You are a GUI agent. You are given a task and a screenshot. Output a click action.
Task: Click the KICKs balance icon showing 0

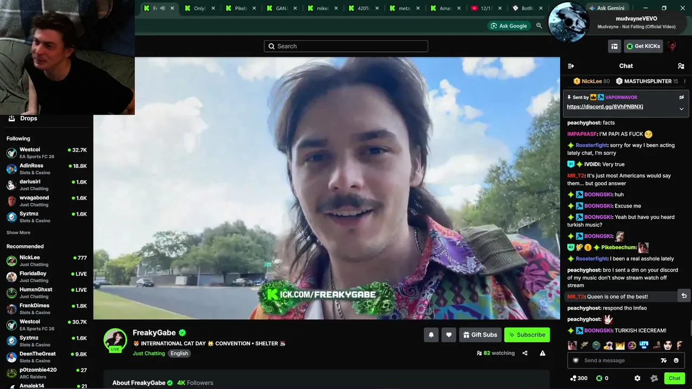coord(599,378)
